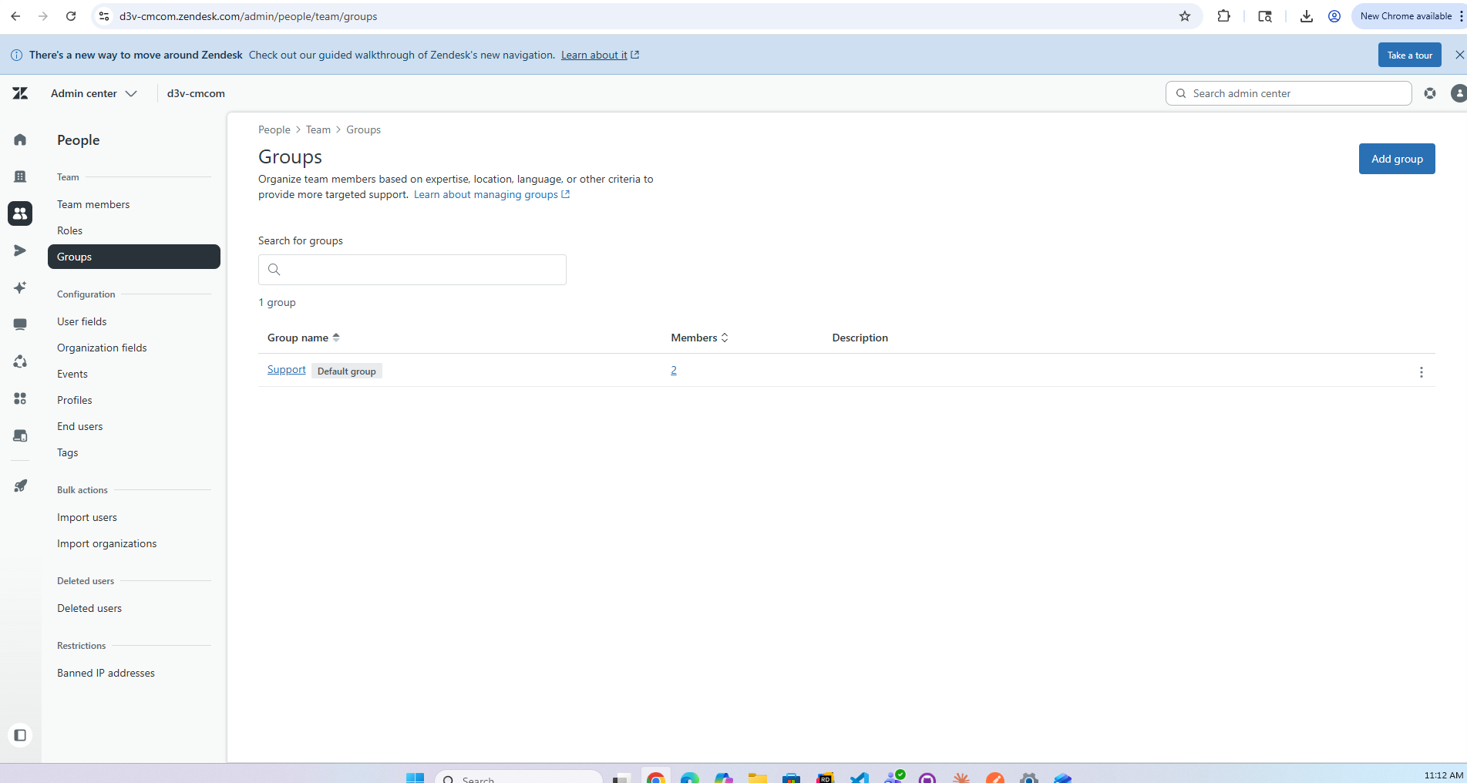Image resolution: width=1467 pixels, height=783 pixels.
Task: Open Roles in the People menu
Action: click(x=69, y=230)
